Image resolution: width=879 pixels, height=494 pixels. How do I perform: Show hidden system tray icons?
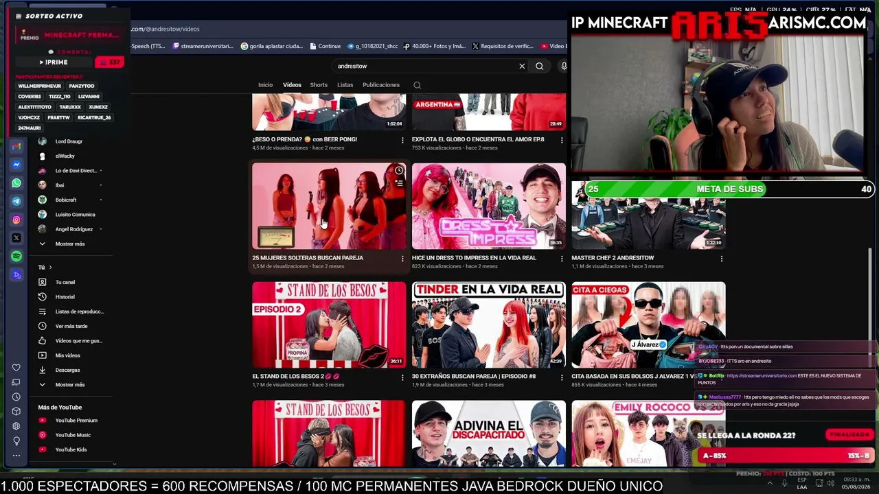[x=769, y=483]
